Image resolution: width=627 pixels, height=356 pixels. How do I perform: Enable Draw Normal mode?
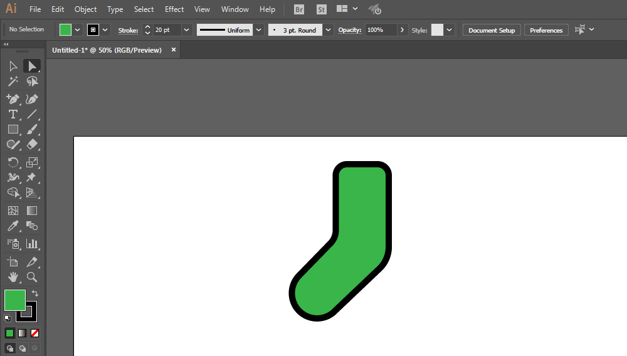coord(10,348)
